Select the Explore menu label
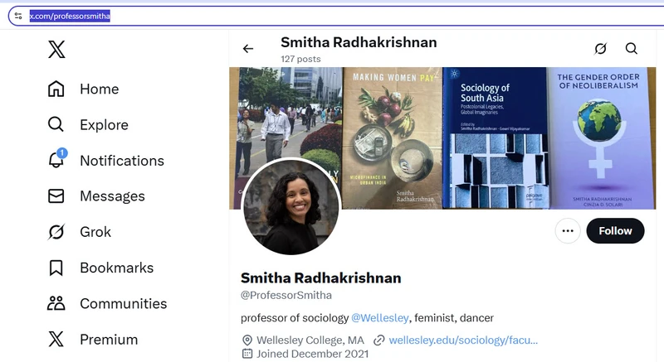The width and height of the screenshot is (664, 362). (105, 125)
